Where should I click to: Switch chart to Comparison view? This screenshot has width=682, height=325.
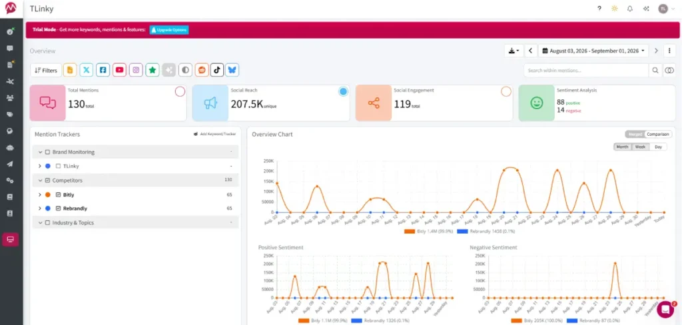click(x=657, y=135)
